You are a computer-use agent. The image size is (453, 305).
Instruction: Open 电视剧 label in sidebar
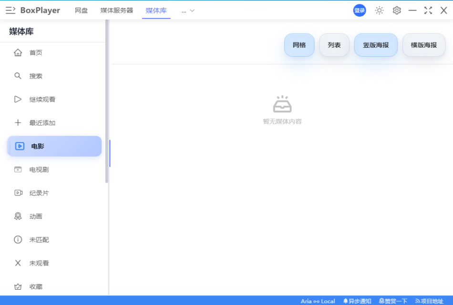click(x=39, y=170)
